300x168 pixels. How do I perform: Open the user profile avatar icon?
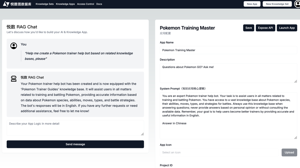[297, 4]
